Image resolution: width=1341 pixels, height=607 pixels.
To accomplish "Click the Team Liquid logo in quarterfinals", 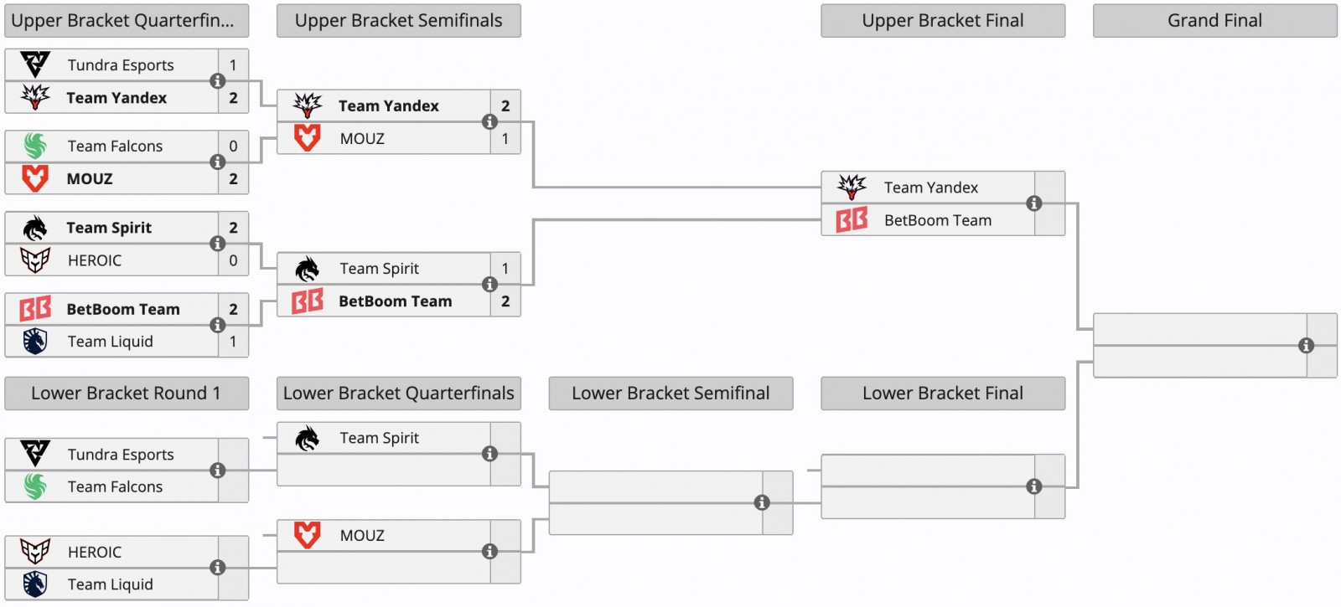I will (35, 342).
